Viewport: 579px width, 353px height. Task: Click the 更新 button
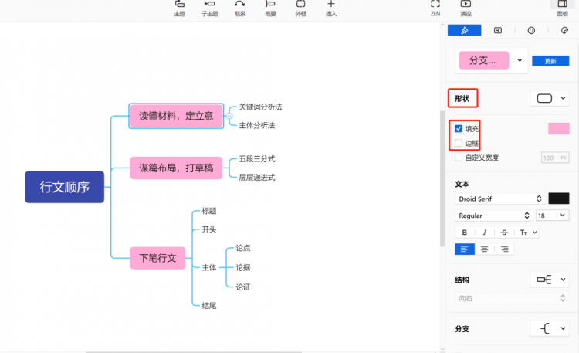[550, 61]
